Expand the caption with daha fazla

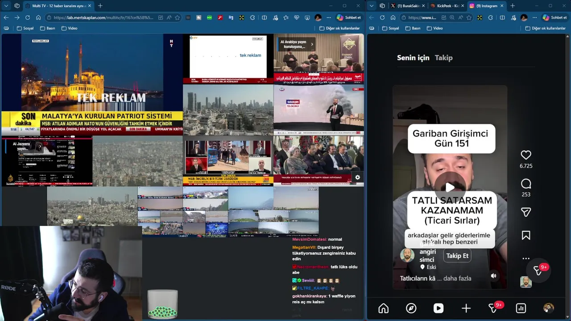pos(457,278)
